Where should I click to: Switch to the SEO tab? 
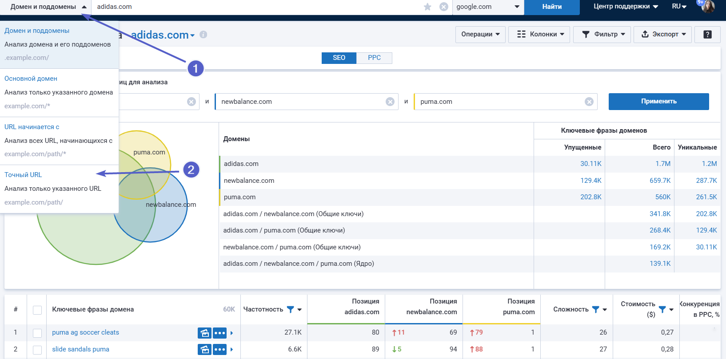tap(339, 58)
